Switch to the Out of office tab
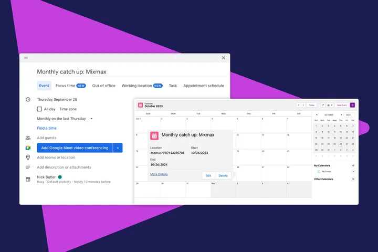 coord(103,86)
